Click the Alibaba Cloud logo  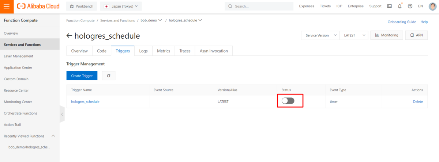click(x=38, y=6)
